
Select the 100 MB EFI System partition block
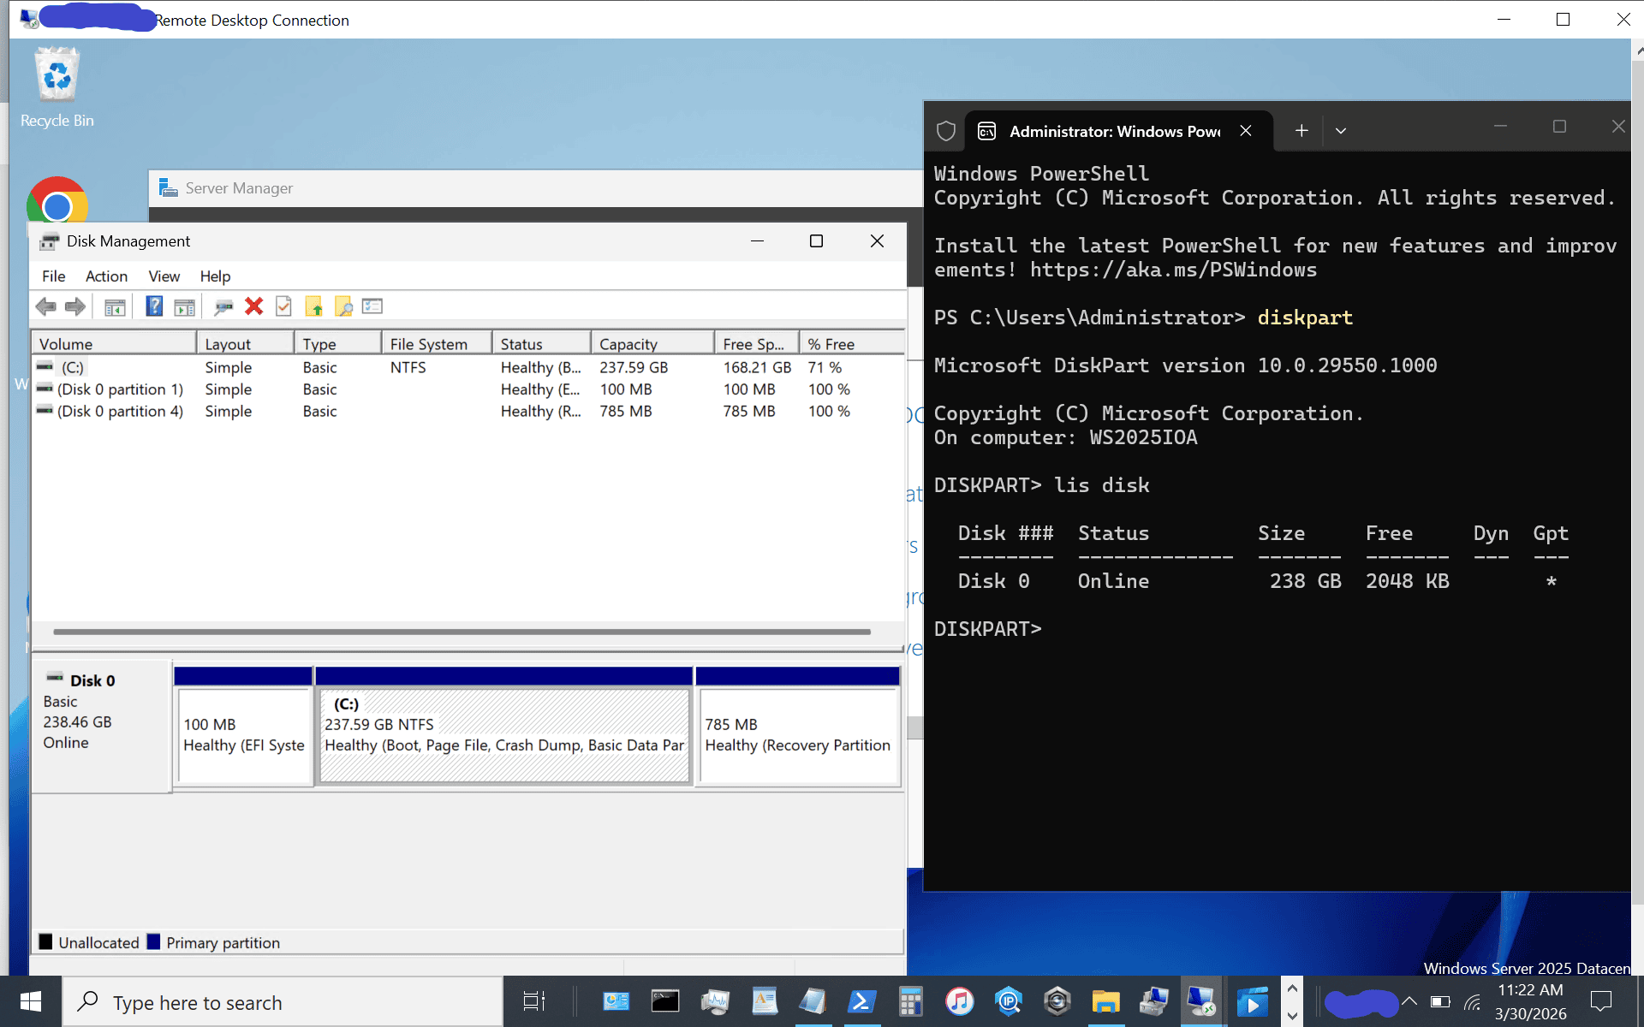point(243,734)
